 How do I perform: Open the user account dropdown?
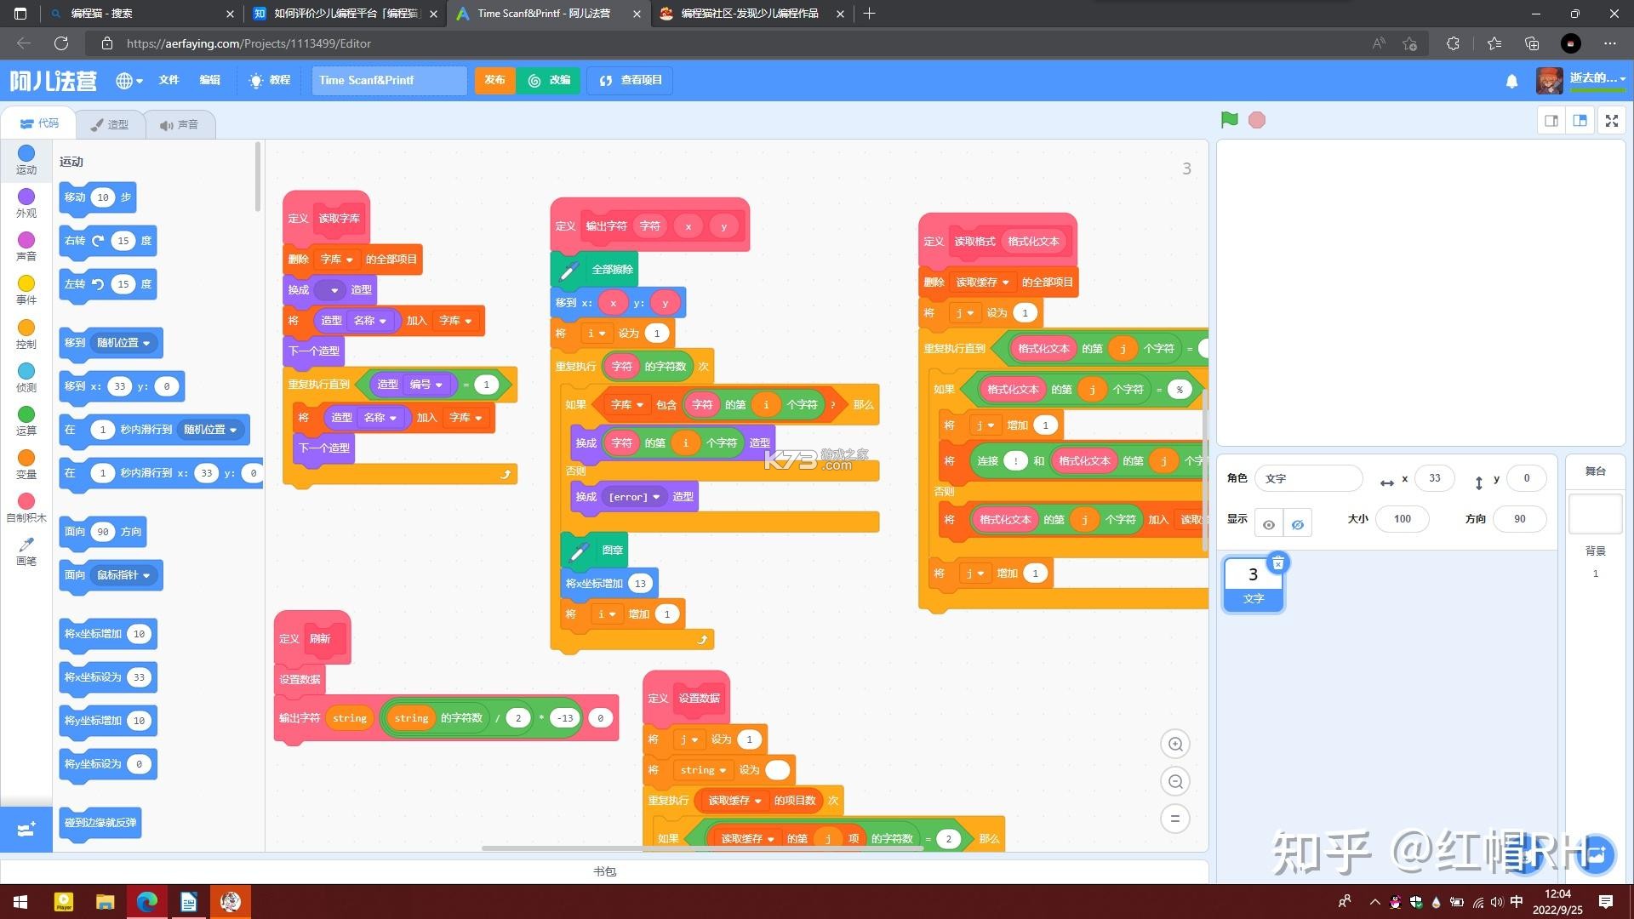pos(1583,79)
